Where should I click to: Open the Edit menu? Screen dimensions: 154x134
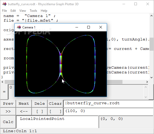coord(13,11)
